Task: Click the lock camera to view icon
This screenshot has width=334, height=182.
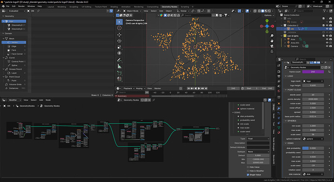Action: (x=272, y=51)
